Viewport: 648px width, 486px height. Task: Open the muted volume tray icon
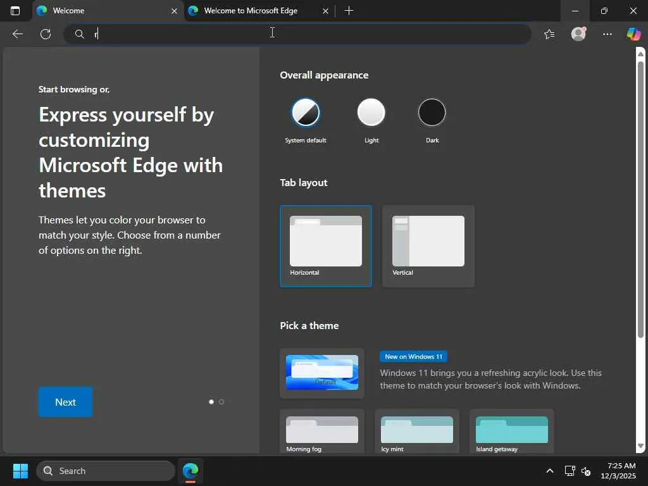pos(585,471)
